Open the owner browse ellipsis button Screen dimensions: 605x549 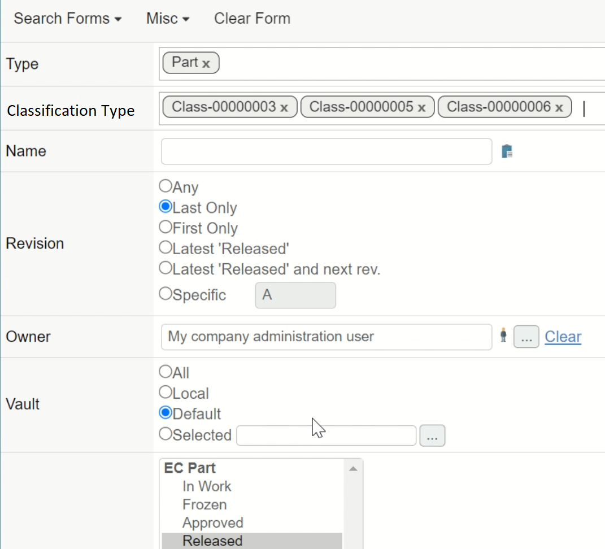click(526, 337)
